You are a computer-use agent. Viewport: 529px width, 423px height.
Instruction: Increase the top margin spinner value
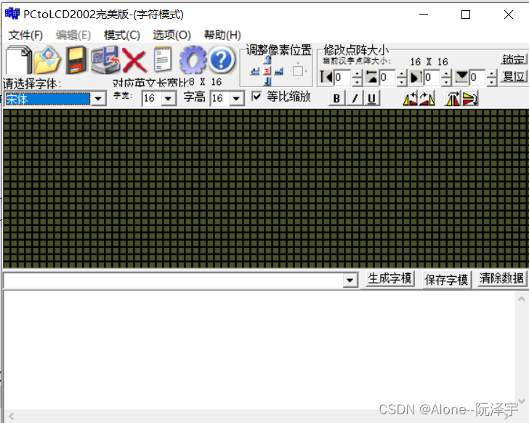pyautogui.click(x=401, y=73)
